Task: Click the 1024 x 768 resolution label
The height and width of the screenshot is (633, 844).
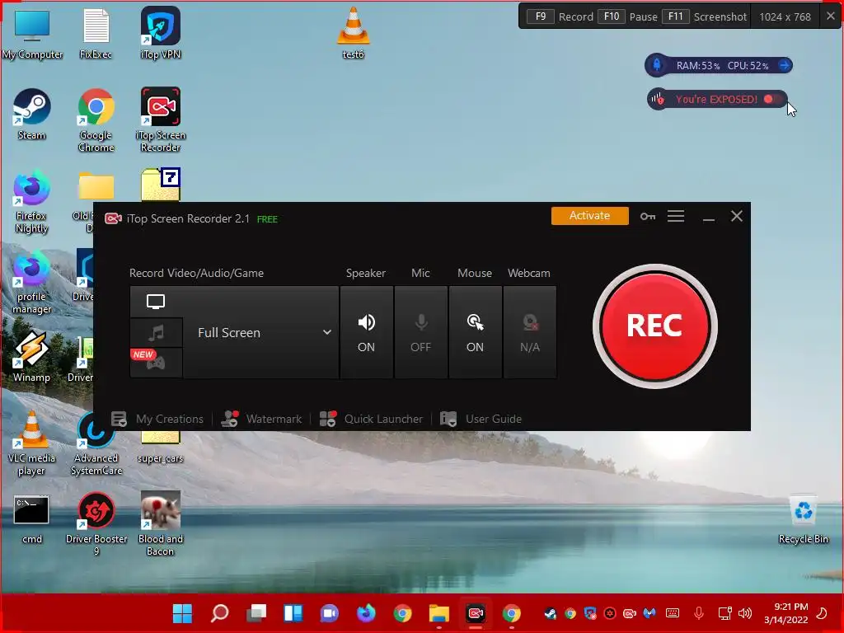Action: [785, 16]
